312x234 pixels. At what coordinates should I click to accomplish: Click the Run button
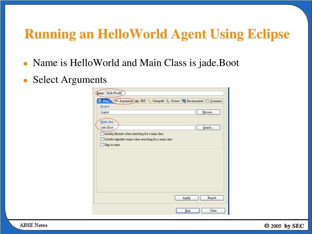pos(188,211)
